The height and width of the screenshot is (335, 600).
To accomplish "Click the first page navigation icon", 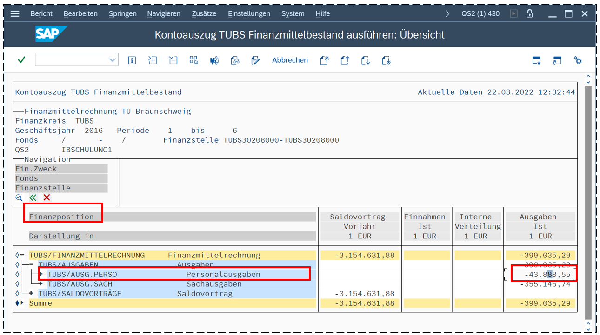I will (x=324, y=60).
